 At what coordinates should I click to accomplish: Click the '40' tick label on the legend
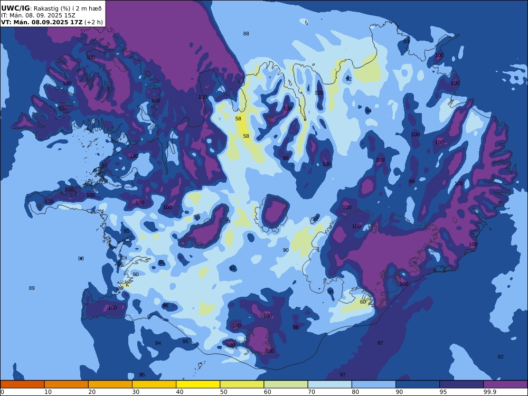(x=180, y=392)
